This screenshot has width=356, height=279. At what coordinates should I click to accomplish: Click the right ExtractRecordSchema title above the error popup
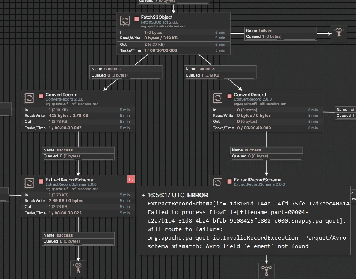click(x=258, y=180)
